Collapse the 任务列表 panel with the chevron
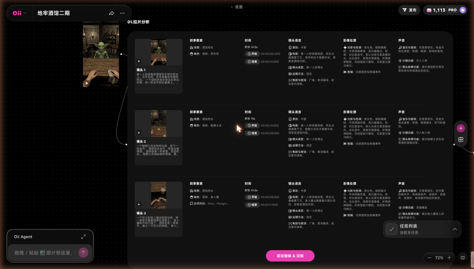 (x=455, y=229)
